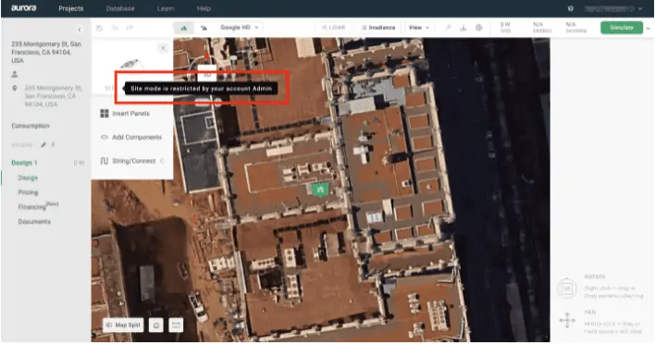Screen dimensions: 655x345
Task: Open the Database menu
Action: click(x=120, y=8)
